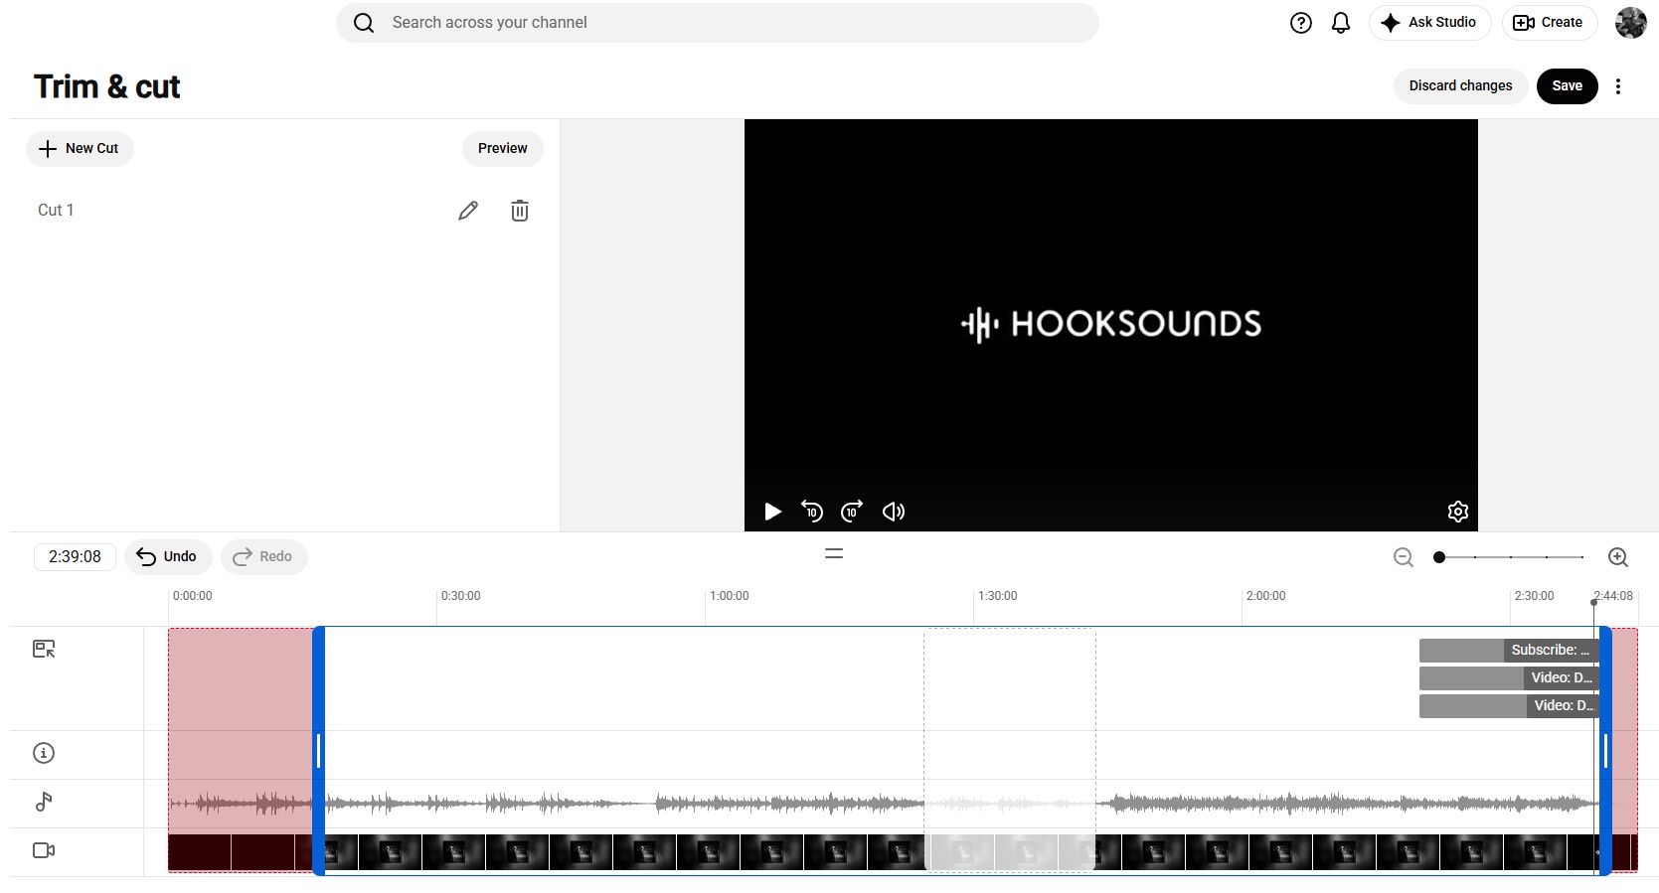1659x893 pixels.
Task: Click the 1:00:00 ruler mark
Action: 729,596
